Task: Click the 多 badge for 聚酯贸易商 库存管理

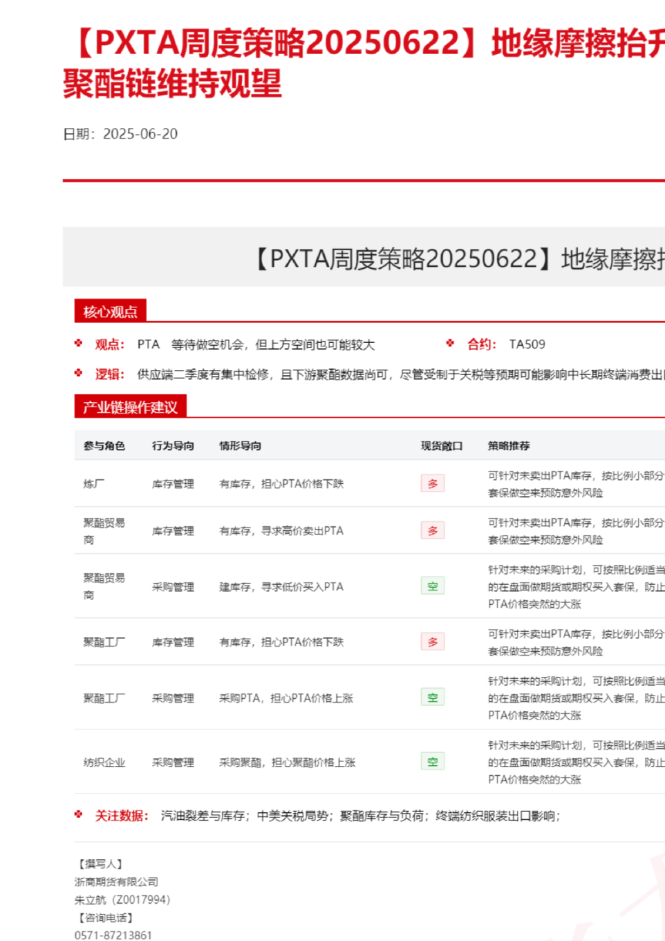Action: (x=432, y=530)
